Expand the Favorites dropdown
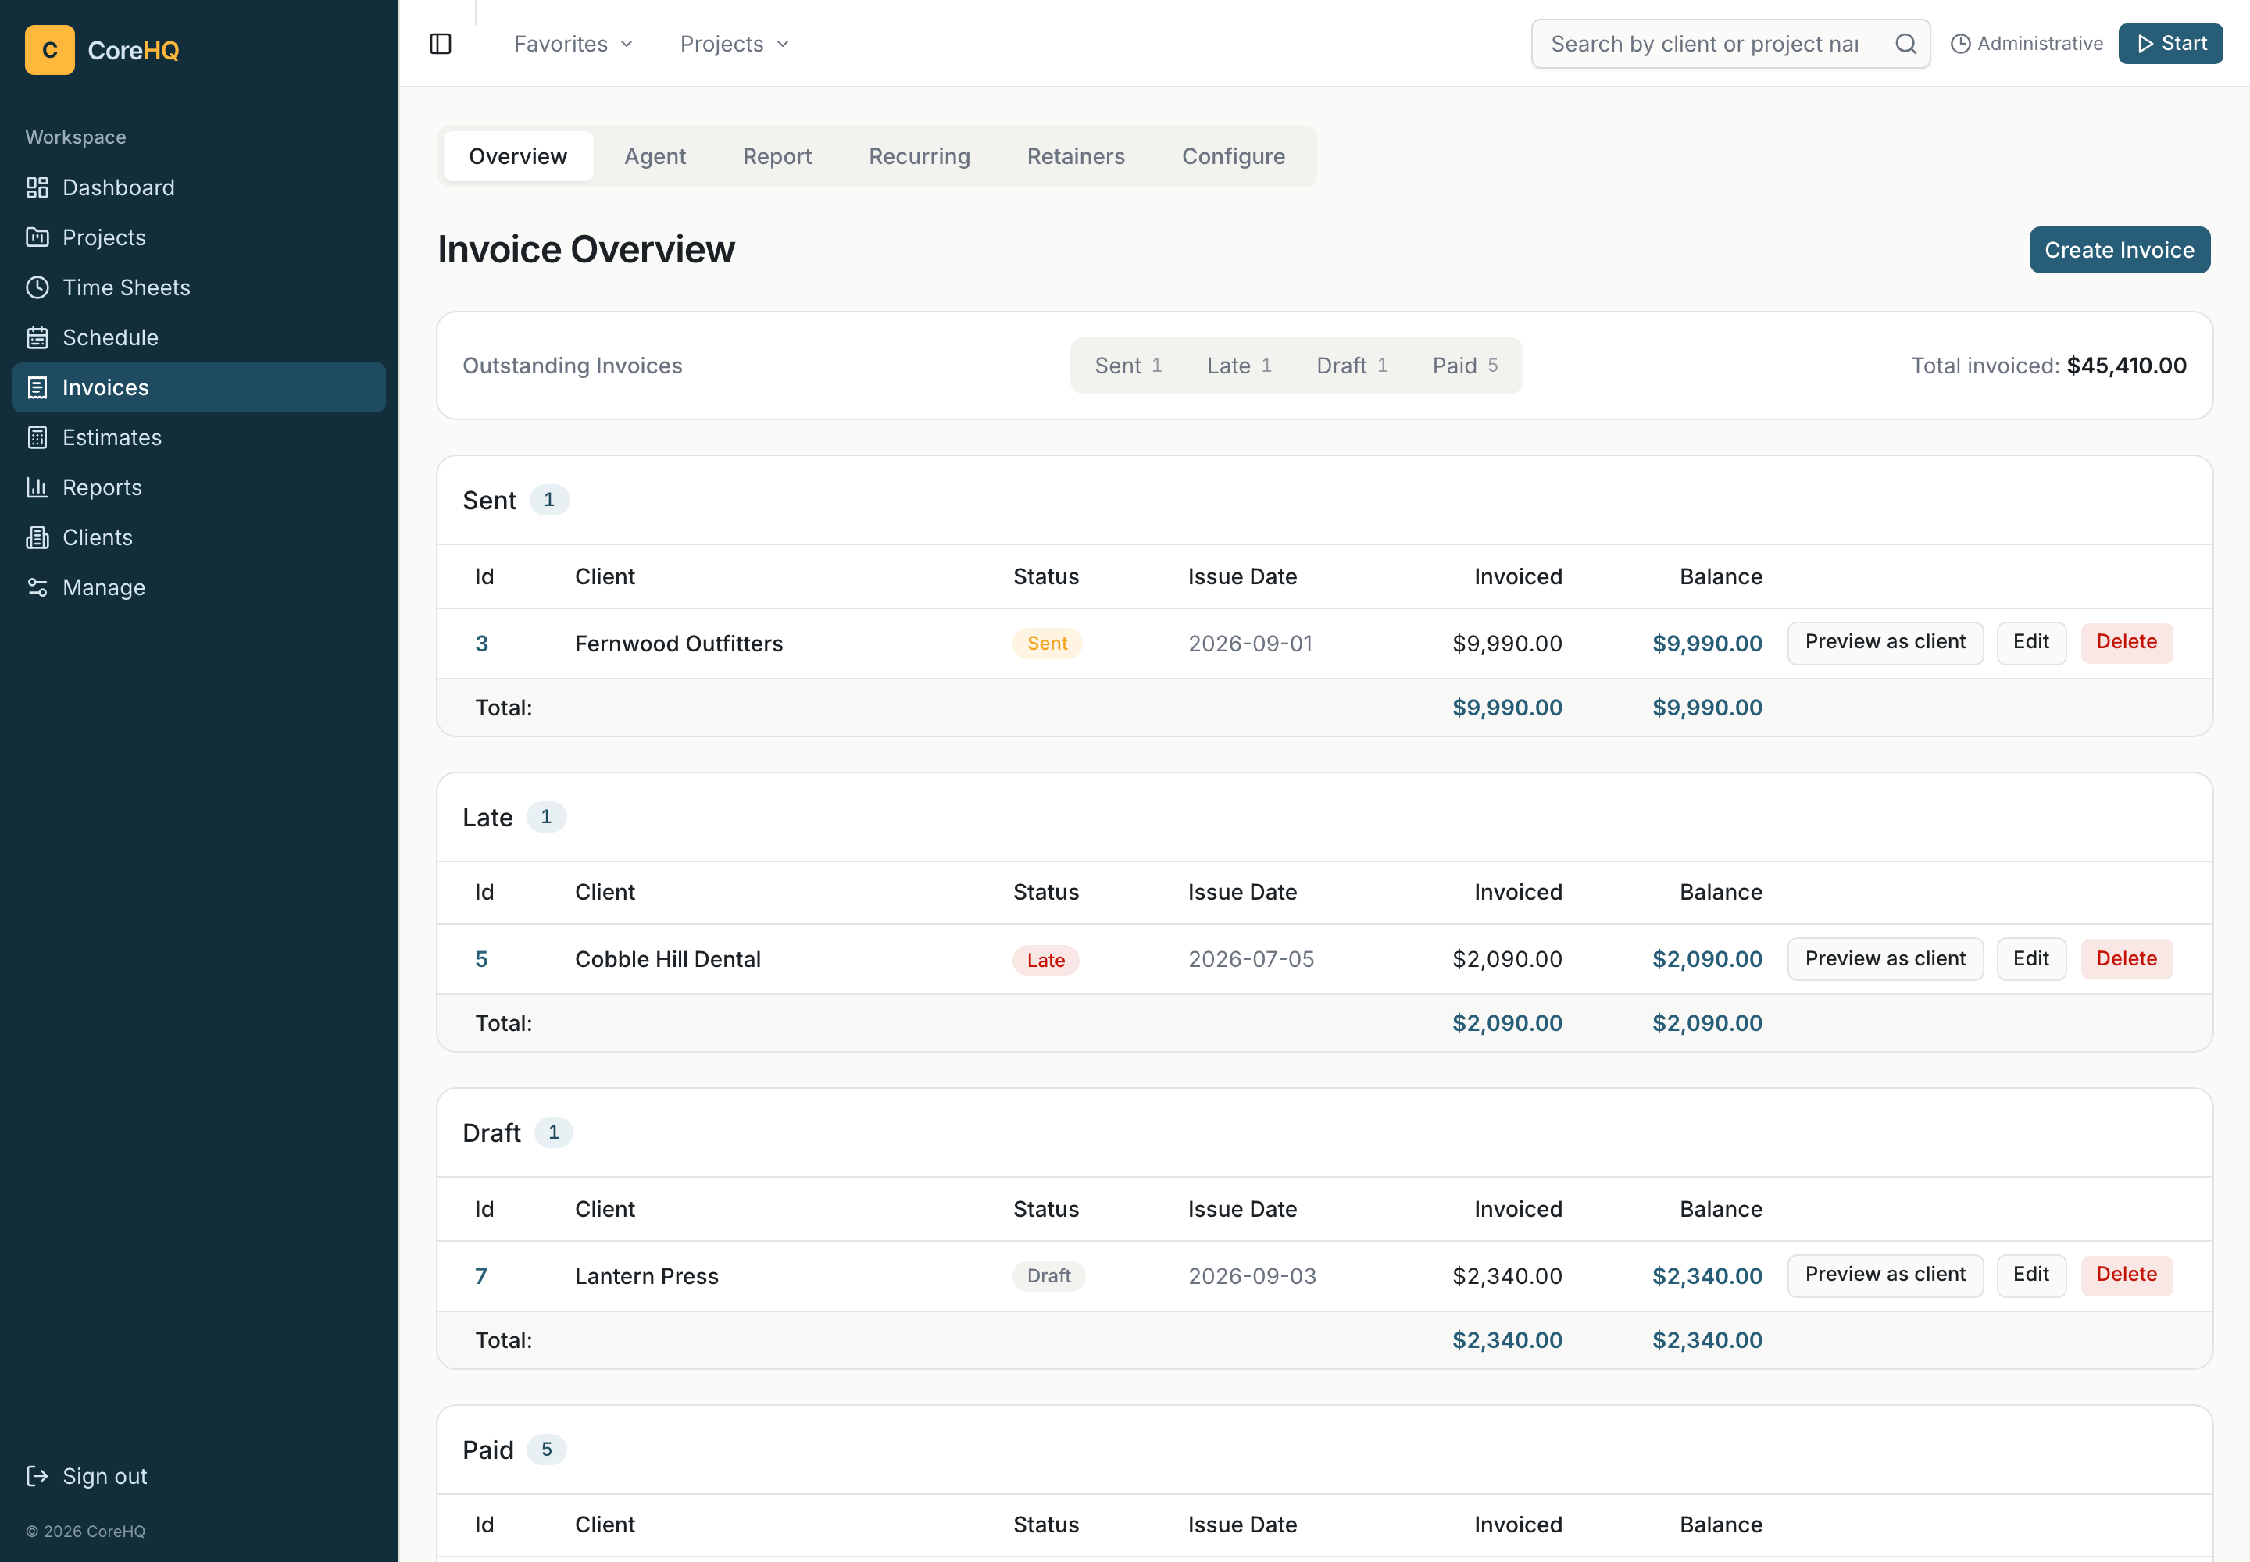This screenshot has width=2250, height=1562. coord(573,44)
